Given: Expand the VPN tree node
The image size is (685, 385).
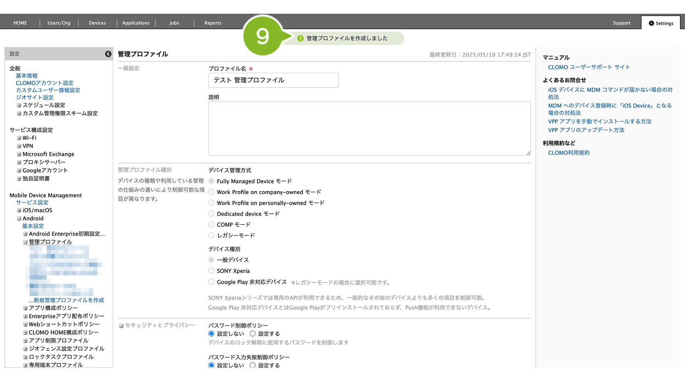Looking at the screenshot, I should point(19,146).
